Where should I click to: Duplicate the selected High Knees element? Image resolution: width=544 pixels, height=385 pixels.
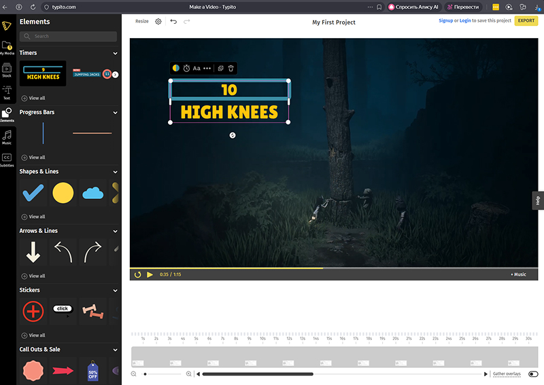220,69
